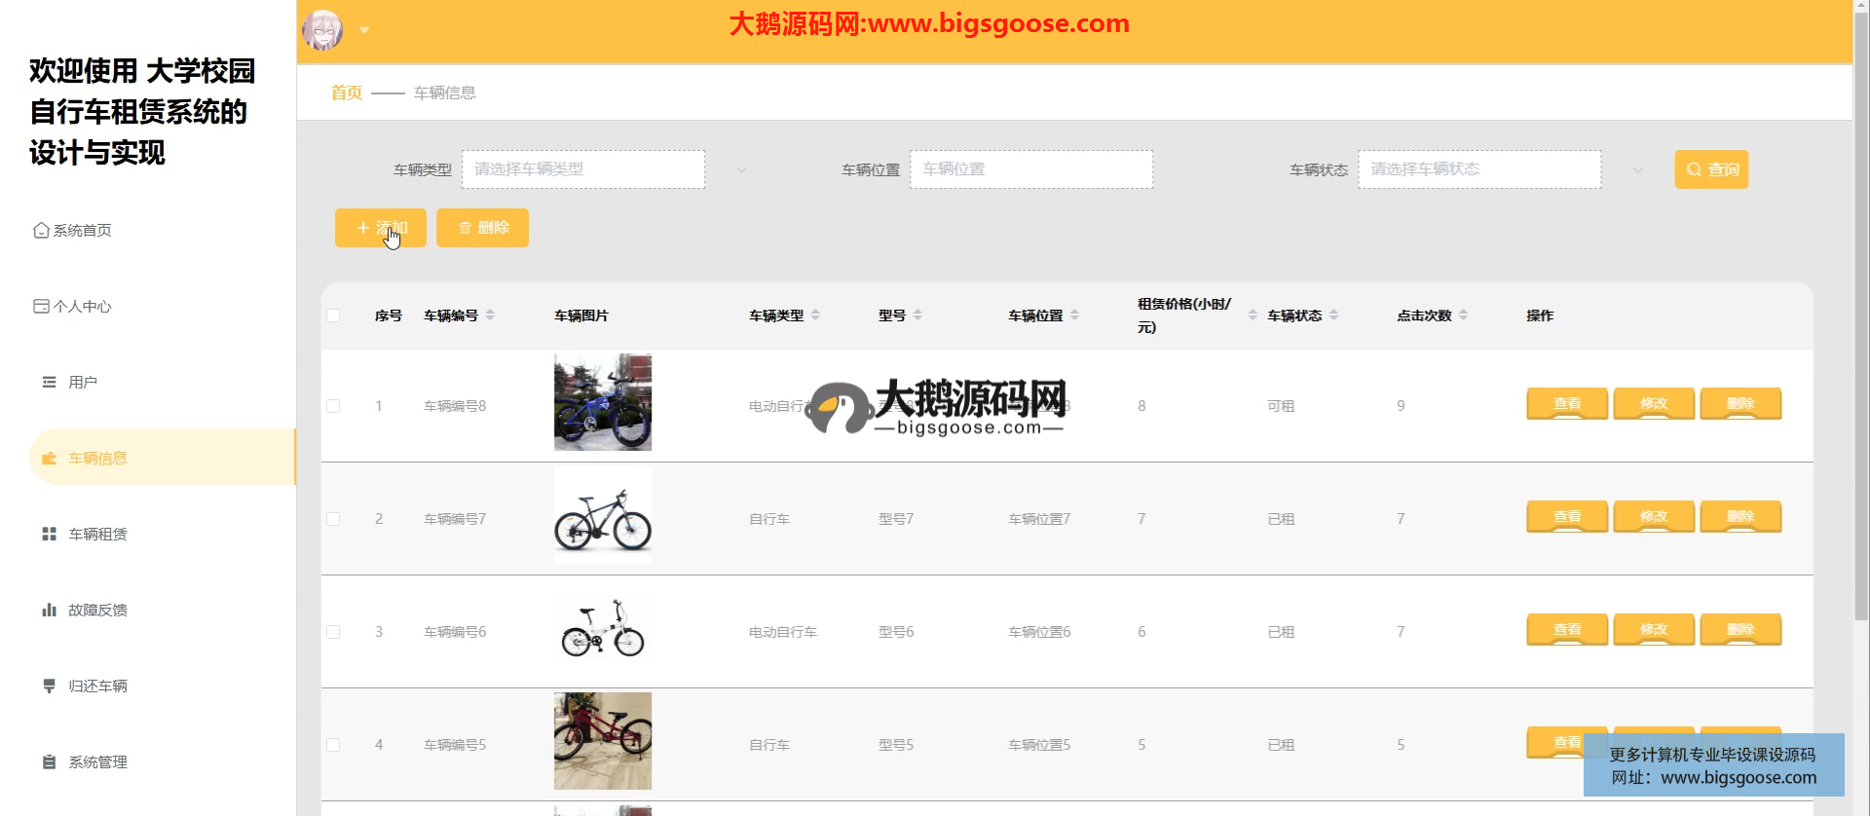Click the user avatar in the header

[322, 30]
